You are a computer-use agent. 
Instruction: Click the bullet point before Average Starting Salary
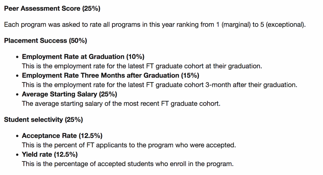click(17, 94)
